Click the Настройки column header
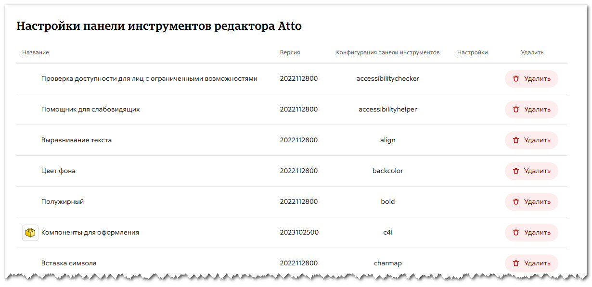592x287 pixels. 473,52
